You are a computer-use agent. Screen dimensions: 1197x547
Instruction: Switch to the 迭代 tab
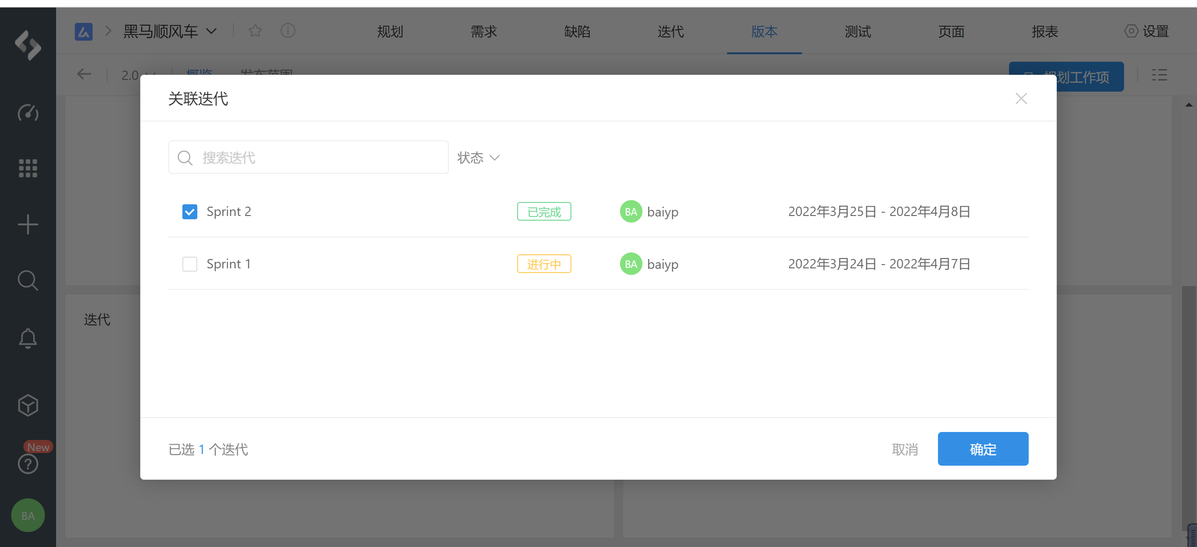click(x=671, y=31)
